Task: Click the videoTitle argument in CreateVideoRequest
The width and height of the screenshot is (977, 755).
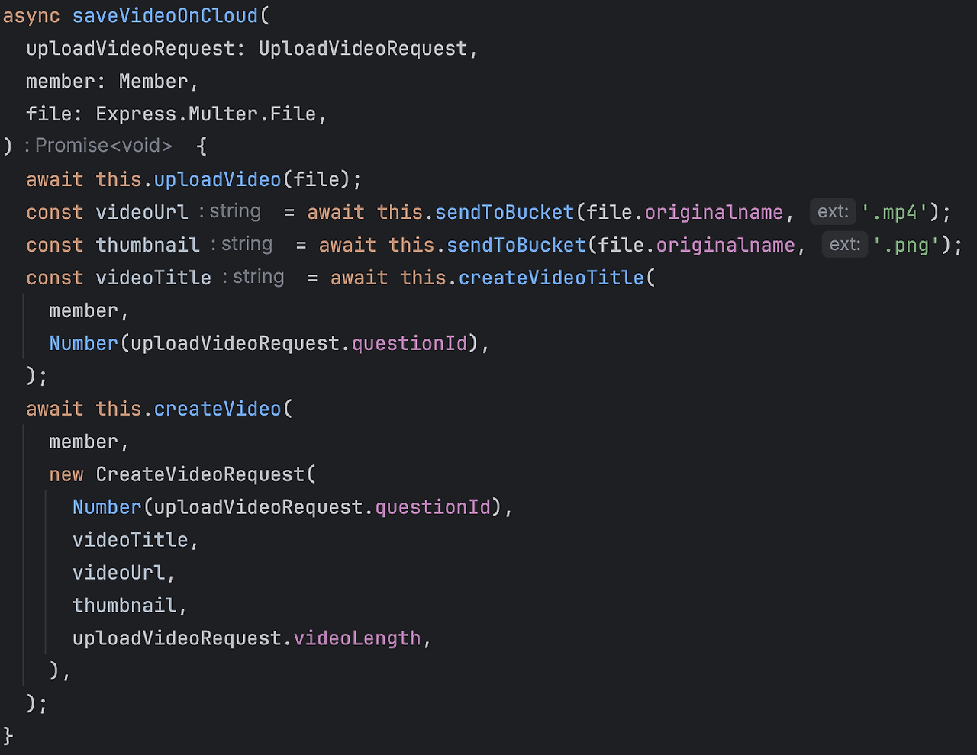Action: (x=131, y=541)
